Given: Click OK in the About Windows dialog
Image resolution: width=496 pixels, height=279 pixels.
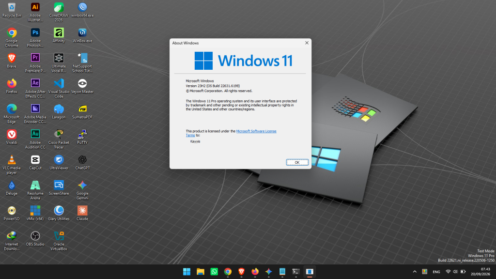Looking at the screenshot, I should pos(297,162).
